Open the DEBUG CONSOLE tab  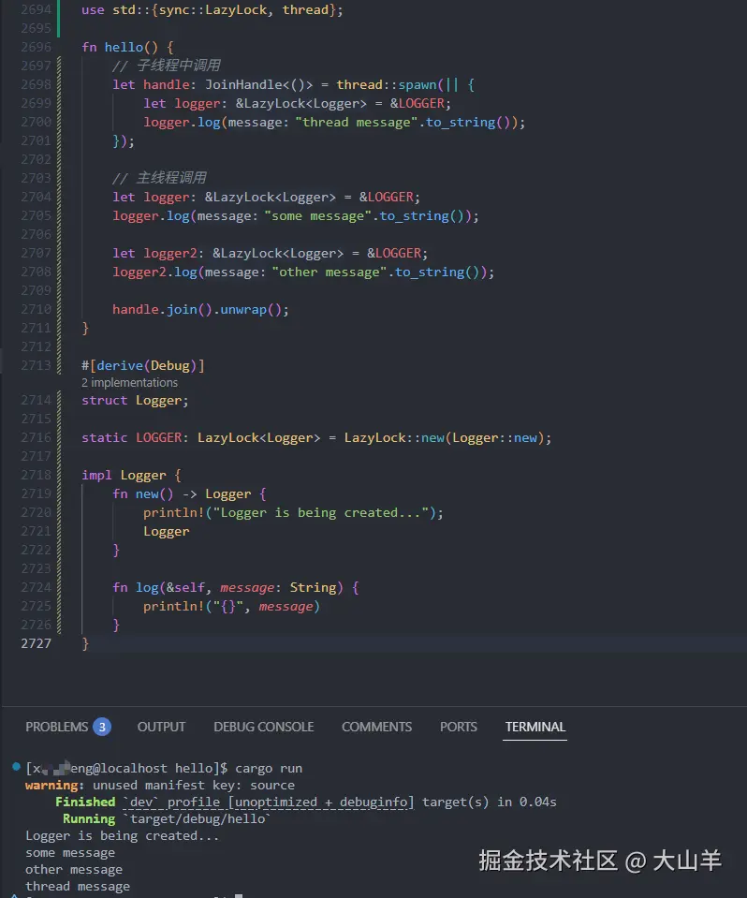(263, 727)
